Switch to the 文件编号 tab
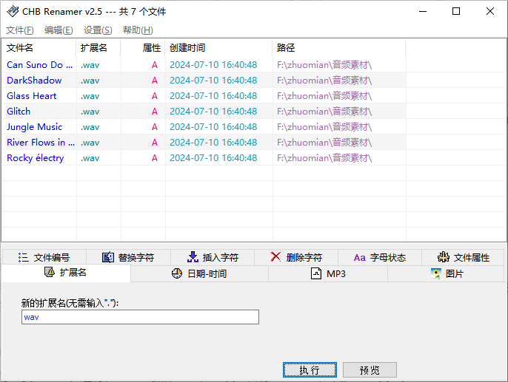 click(x=44, y=257)
